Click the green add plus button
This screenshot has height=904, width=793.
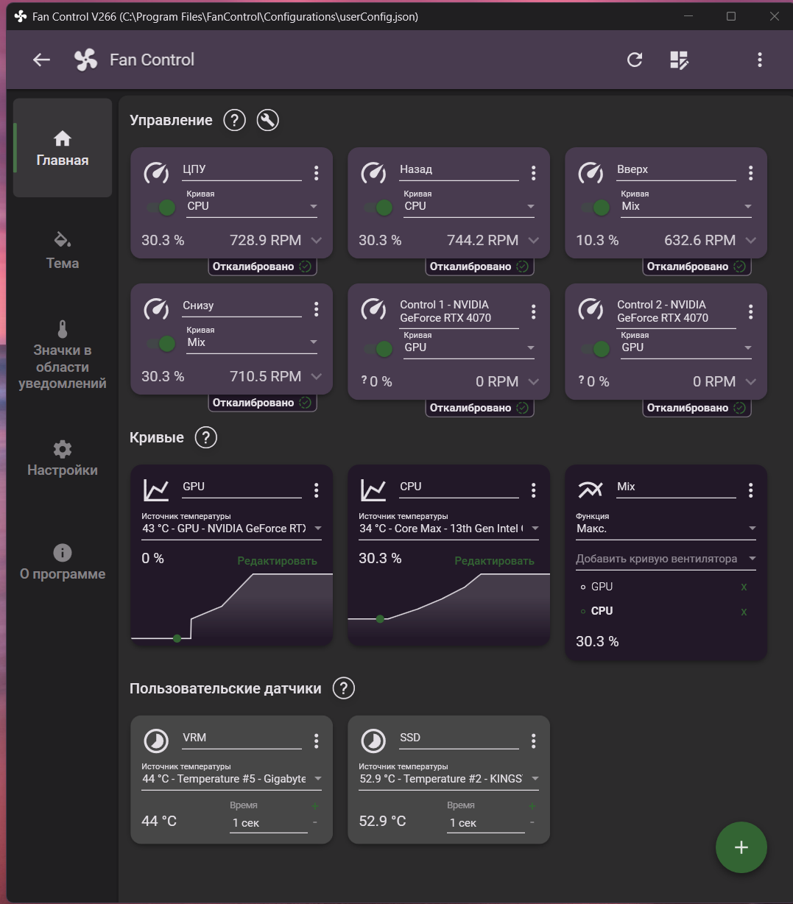click(x=741, y=847)
